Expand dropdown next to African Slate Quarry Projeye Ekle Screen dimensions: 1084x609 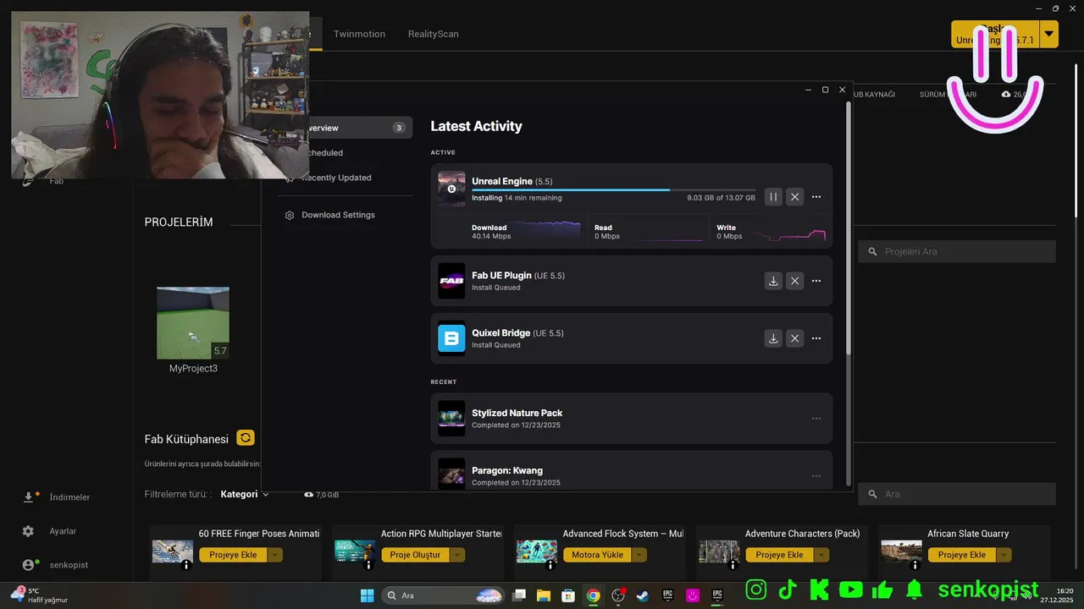coord(1004,555)
